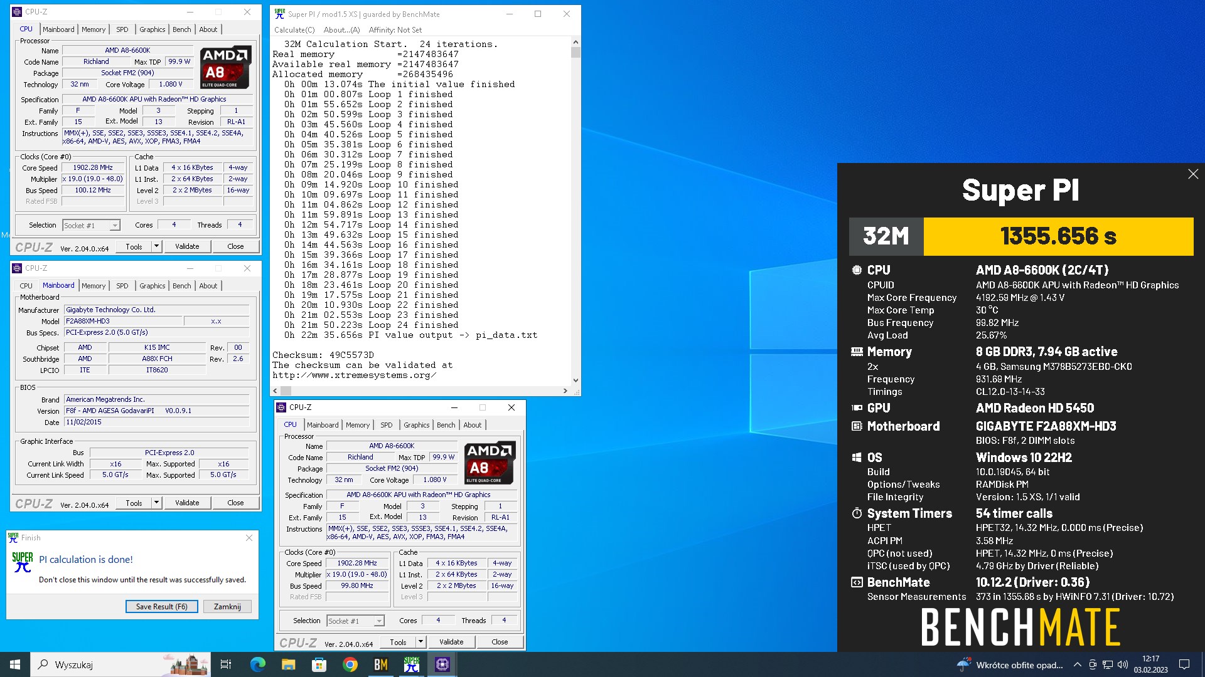Viewport: 1205px width, 677px height.
Task: Open About...(A) menu in Super PI
Action: tap(341, 30)
